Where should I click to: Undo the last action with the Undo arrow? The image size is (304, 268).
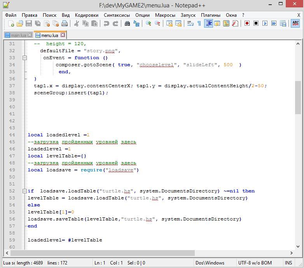pos(106,23)
